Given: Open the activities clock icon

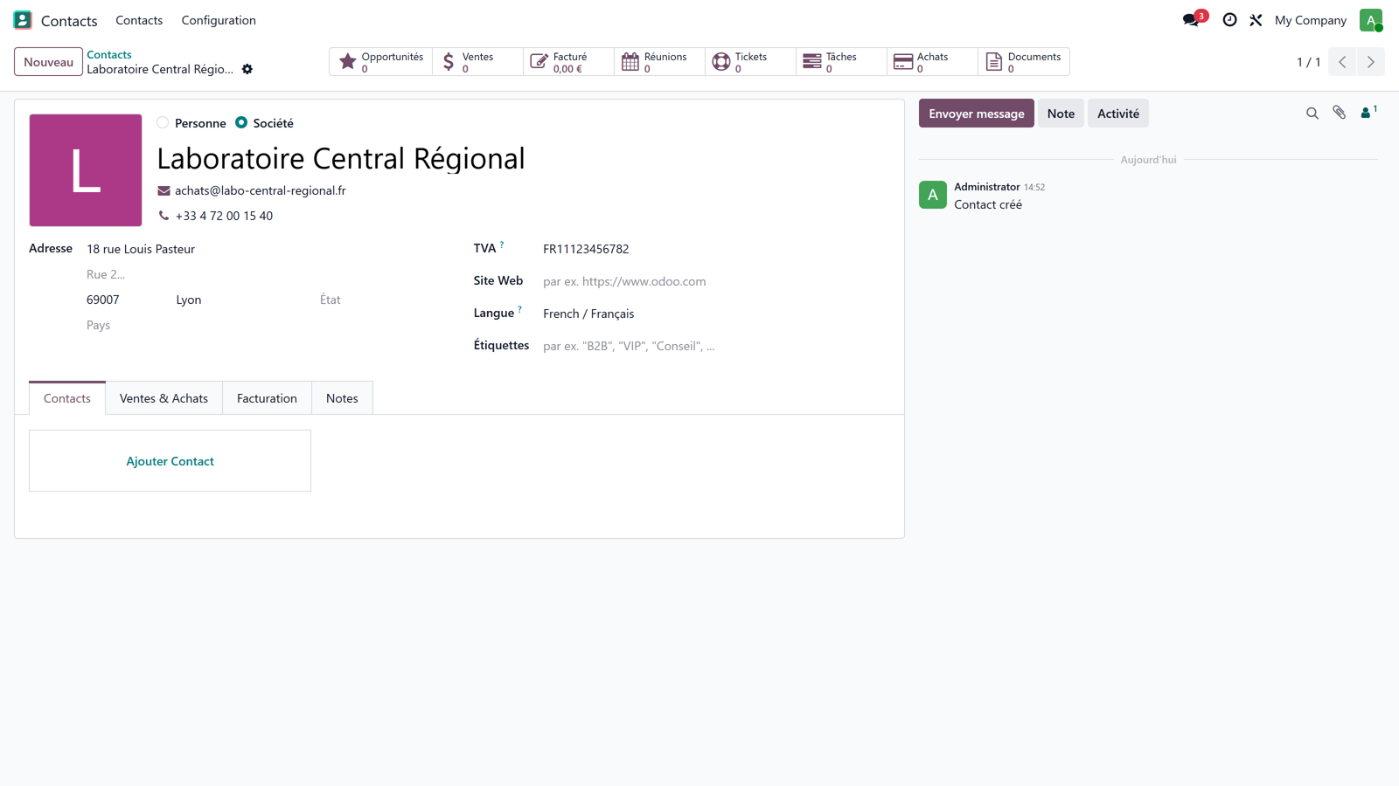Looking at the screenshot, I should [1229, 19].
